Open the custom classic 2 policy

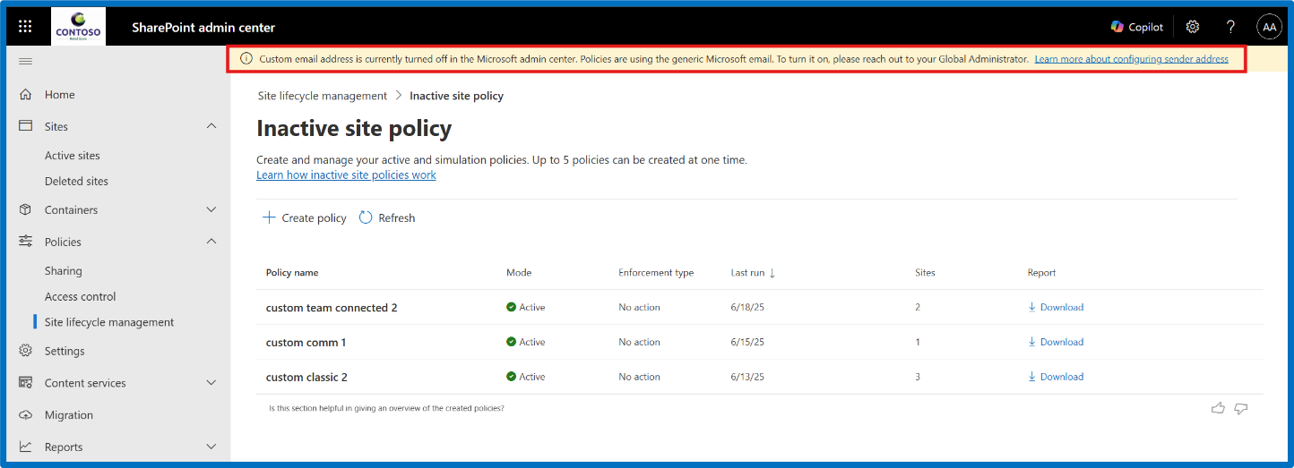[x=306, y=377]
